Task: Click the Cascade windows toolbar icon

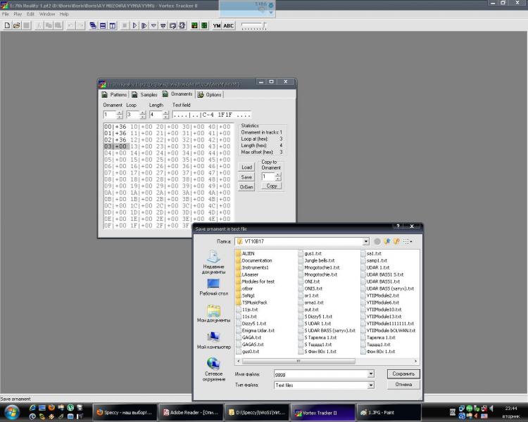Action: [93, 25]
